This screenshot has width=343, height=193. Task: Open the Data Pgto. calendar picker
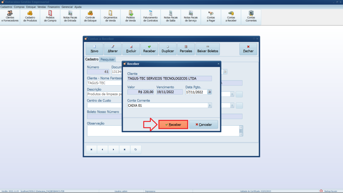209,92
